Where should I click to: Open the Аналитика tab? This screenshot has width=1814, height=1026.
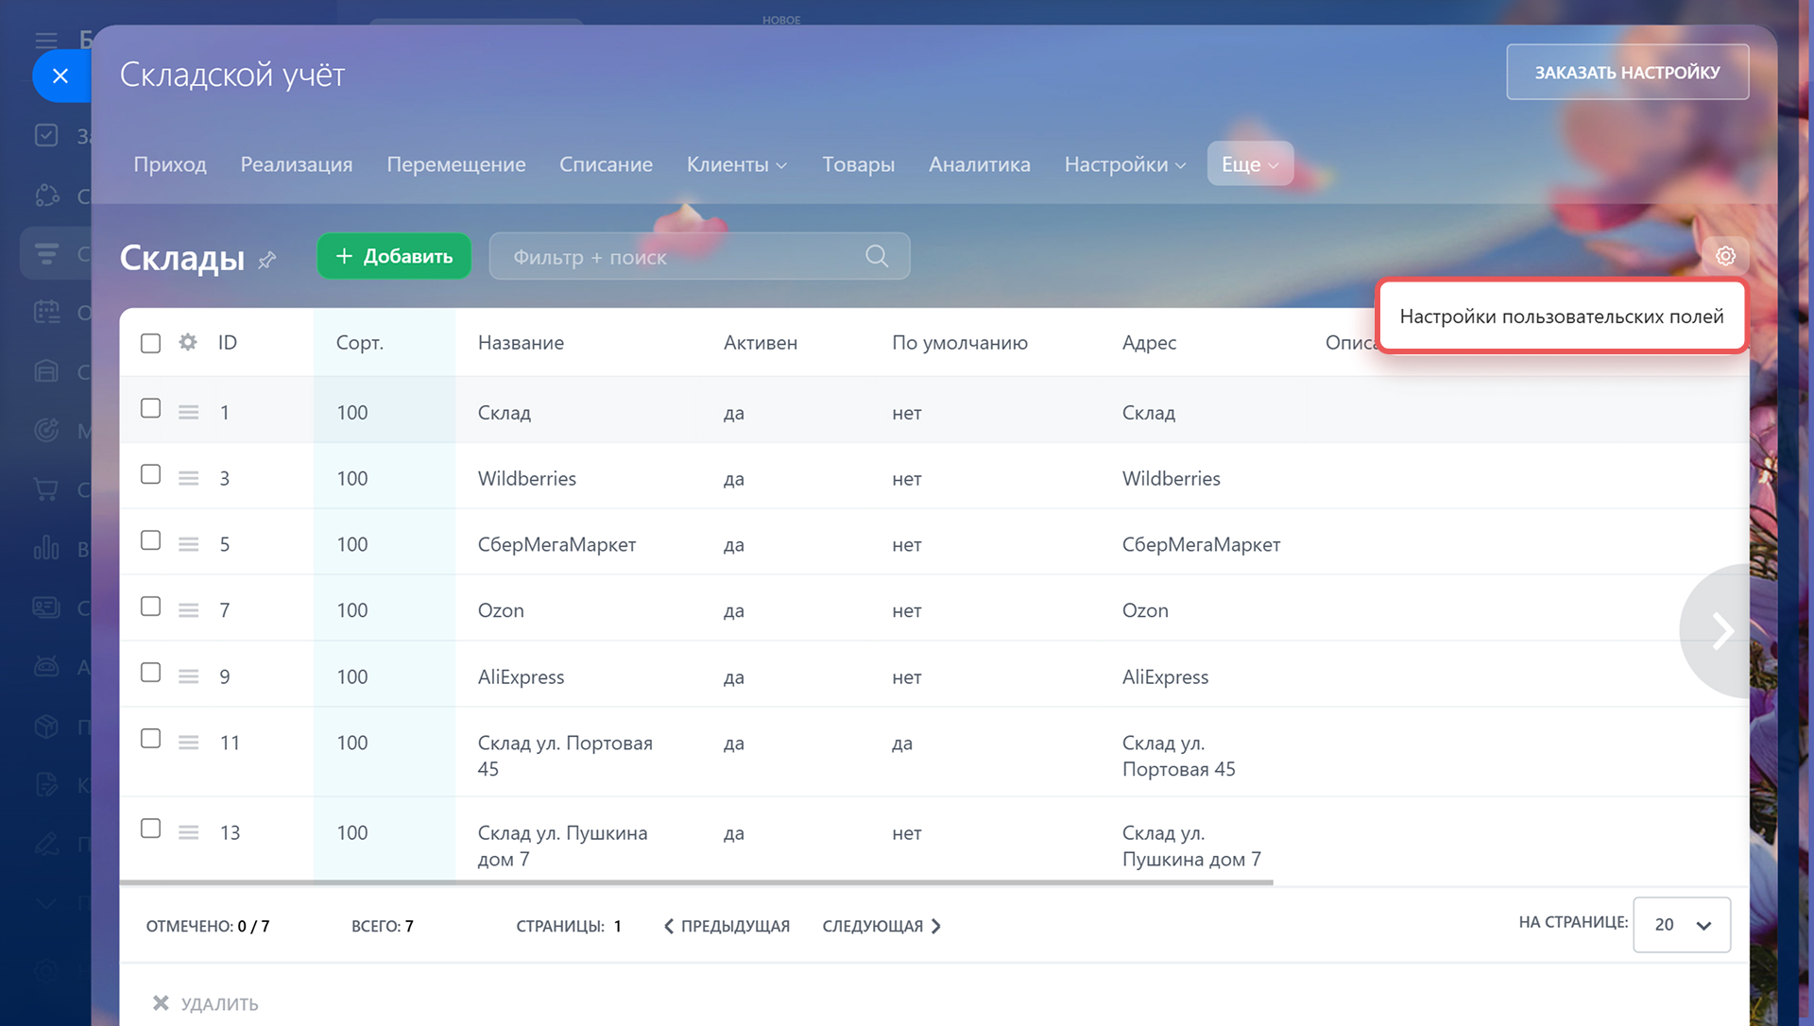point(980,164)
